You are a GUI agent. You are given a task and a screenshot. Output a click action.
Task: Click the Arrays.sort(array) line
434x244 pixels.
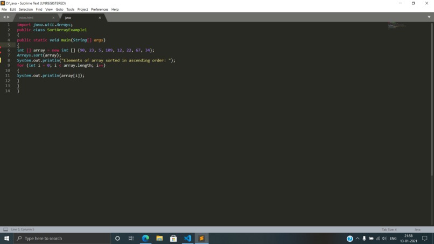(x=39, y=55)
